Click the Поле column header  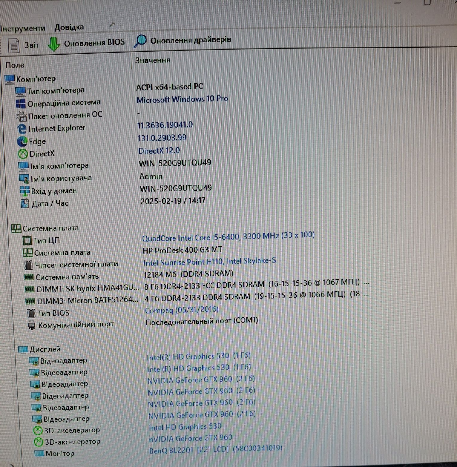pos(15,65)
